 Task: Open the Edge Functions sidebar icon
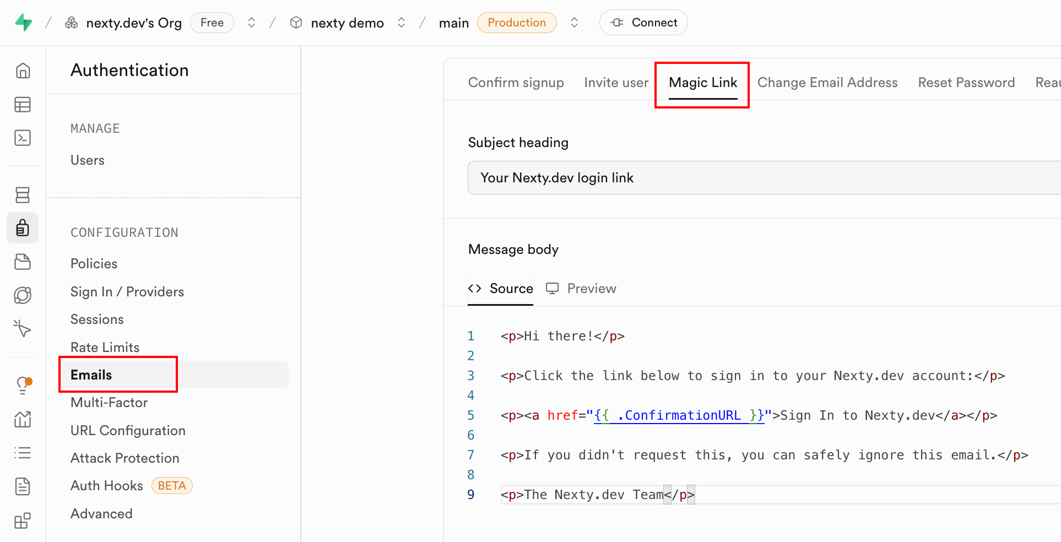click(23, 296)
